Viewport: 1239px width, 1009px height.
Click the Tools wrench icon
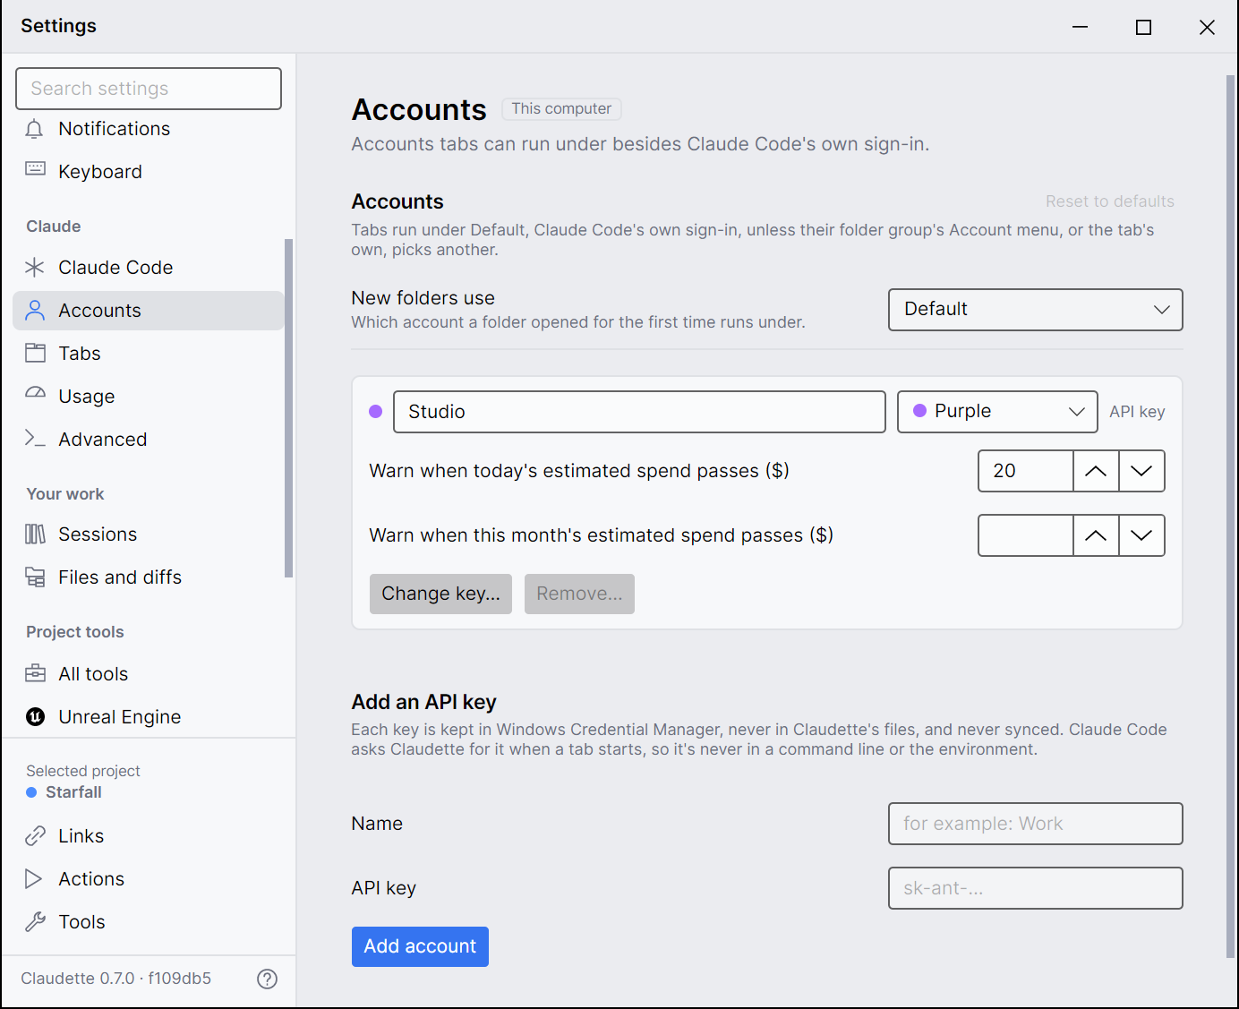[35, 921]
